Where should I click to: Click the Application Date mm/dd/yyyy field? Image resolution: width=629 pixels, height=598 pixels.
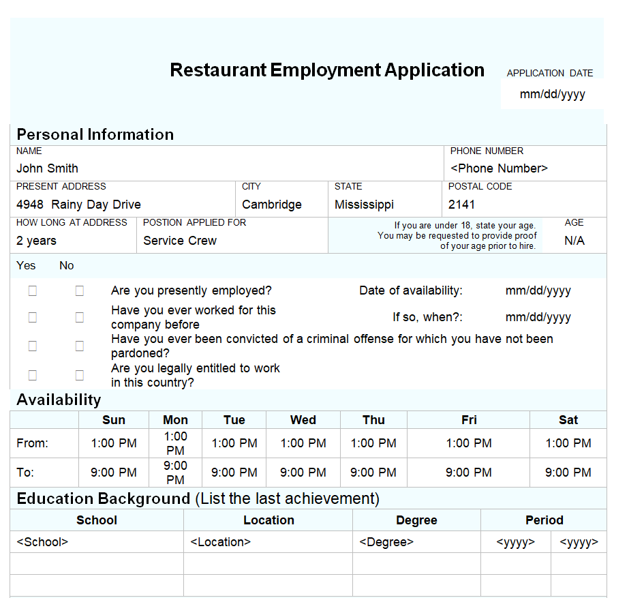552,95
